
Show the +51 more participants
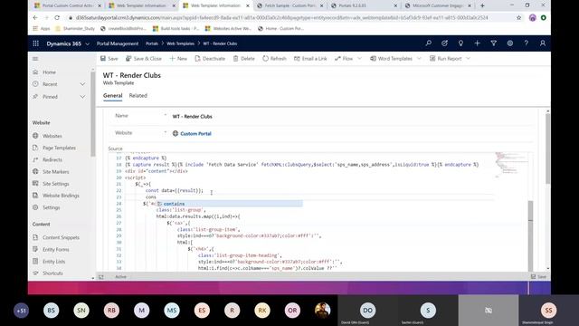pyautogui.click(x=21, y=311)
